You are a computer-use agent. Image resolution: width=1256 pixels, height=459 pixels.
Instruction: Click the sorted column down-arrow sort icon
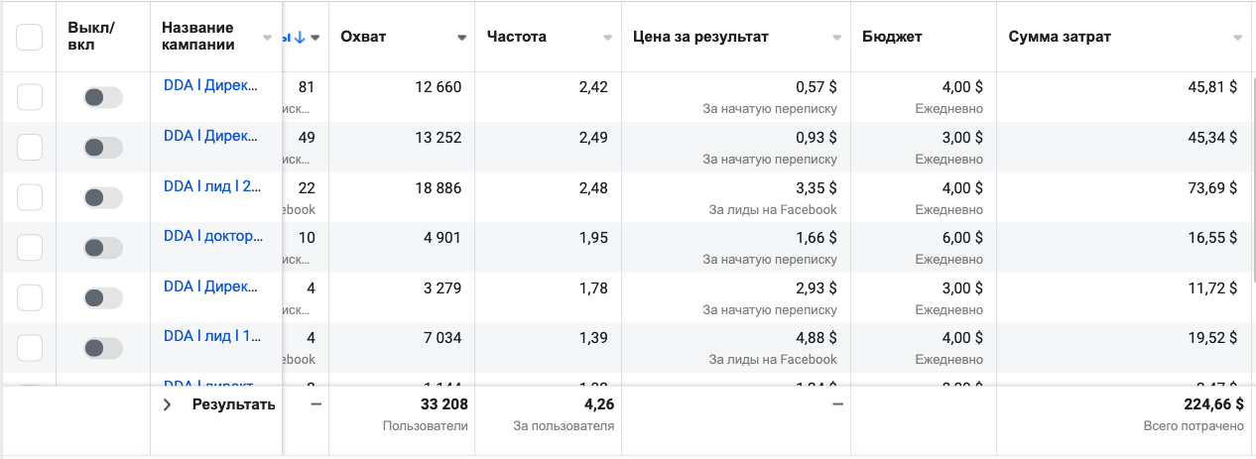[300, 38]
